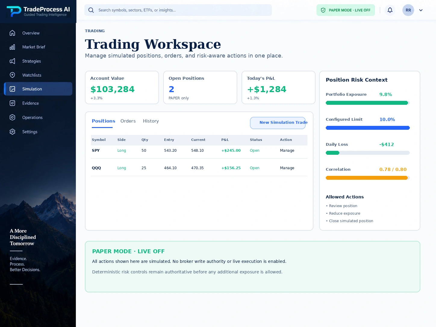Click the Evidence sidebar icon
436x327 pixels.
click(12, 103)
